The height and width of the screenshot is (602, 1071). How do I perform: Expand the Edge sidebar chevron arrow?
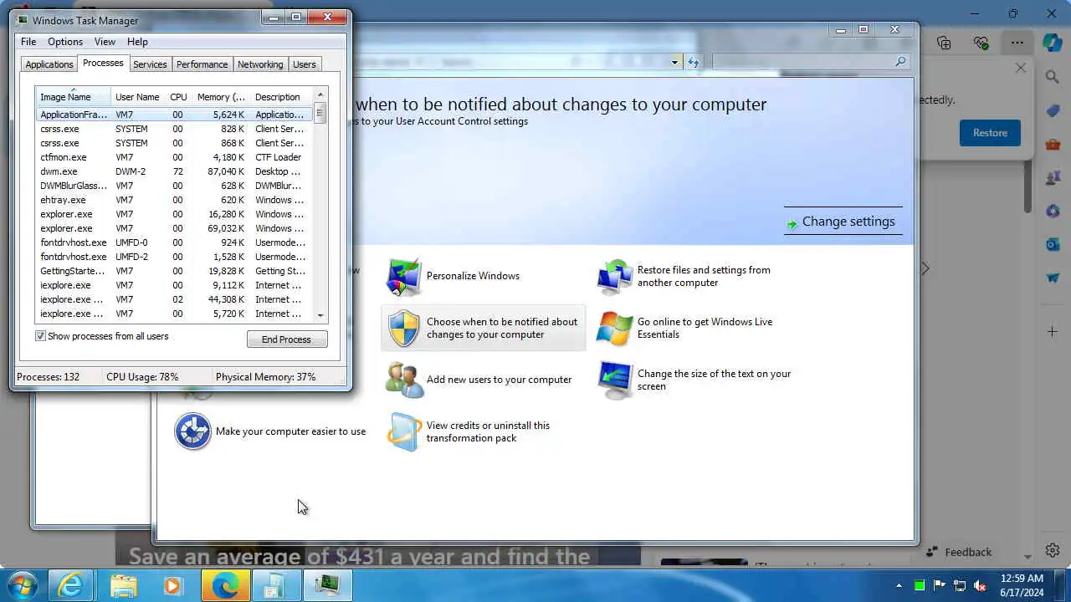[925, 268]
